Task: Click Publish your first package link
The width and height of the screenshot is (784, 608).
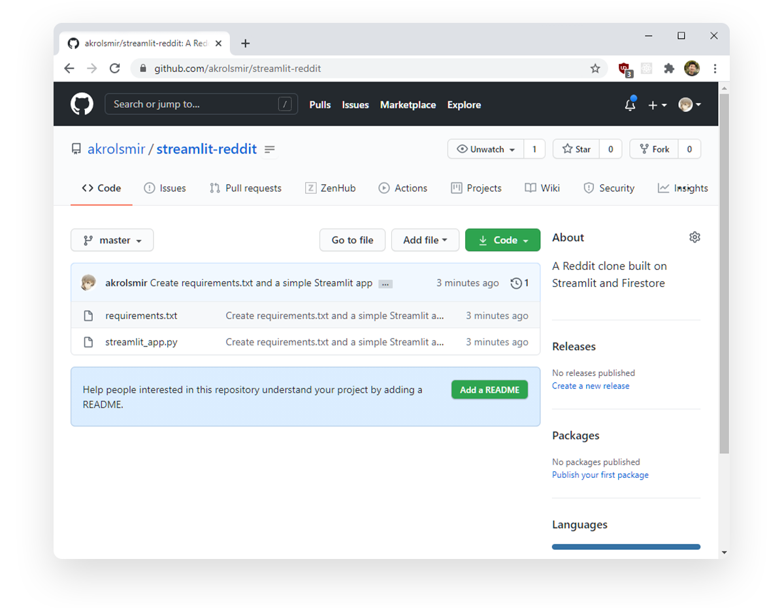Action: (x=600, y=475)
